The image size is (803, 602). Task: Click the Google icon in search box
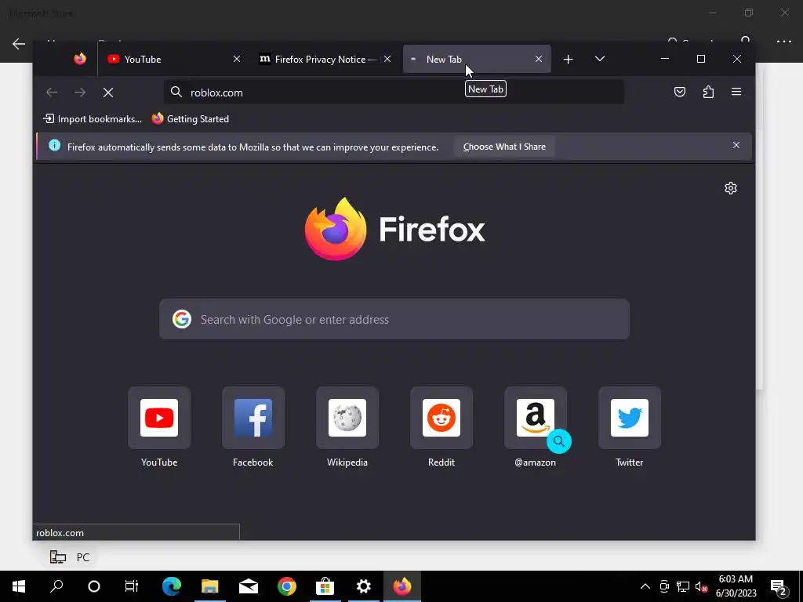[x=182, y=319]
